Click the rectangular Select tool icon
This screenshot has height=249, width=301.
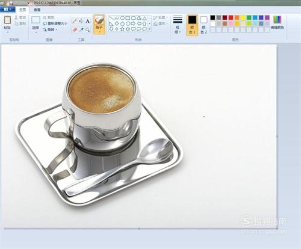point(36,20)
